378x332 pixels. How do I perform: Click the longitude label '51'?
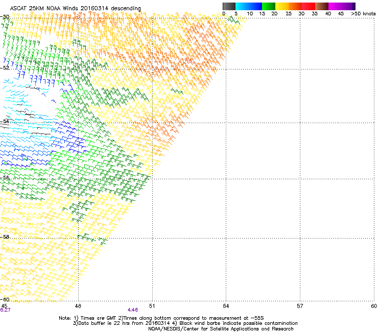coord(152,306)
